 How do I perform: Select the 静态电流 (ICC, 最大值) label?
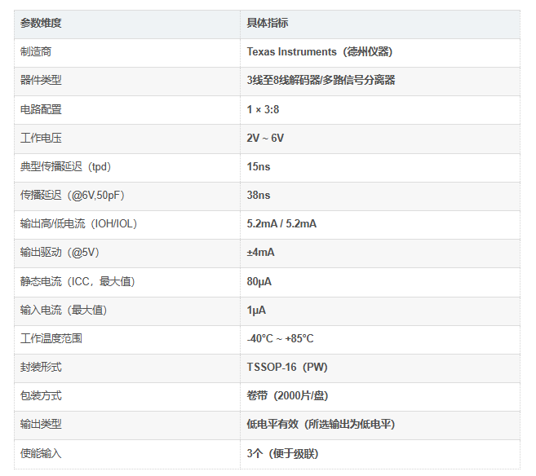tap(78, 282)
